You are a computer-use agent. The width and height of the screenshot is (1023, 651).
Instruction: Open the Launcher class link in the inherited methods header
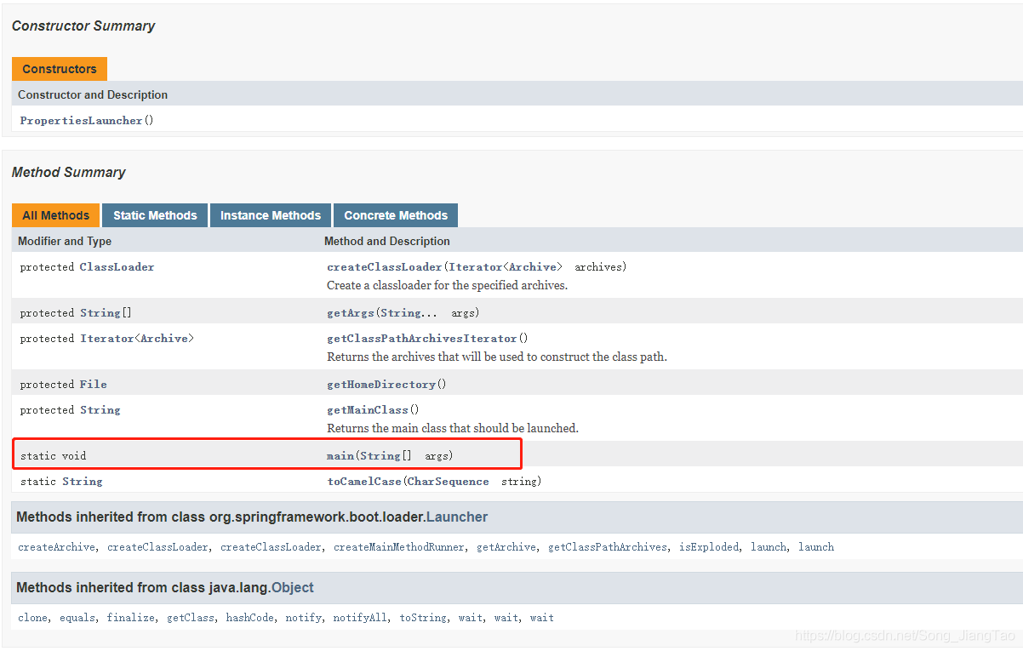(457, 517)
